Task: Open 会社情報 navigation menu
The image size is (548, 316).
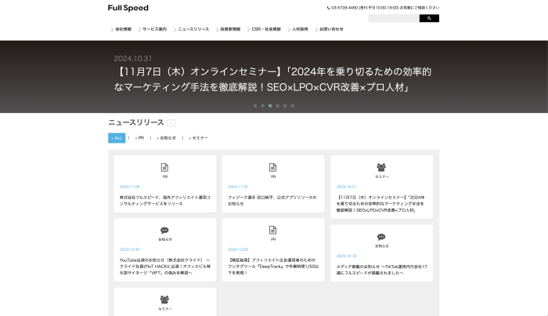Action: pyautogui.click(x=122, y=29)
